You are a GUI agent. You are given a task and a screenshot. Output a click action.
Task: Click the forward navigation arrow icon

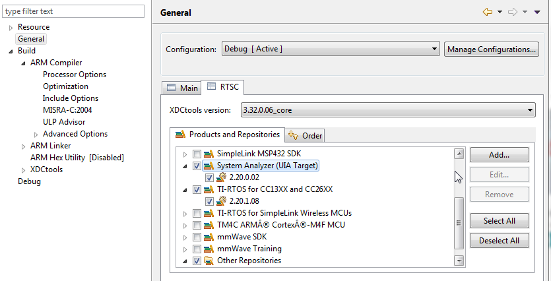click(512, 12)
